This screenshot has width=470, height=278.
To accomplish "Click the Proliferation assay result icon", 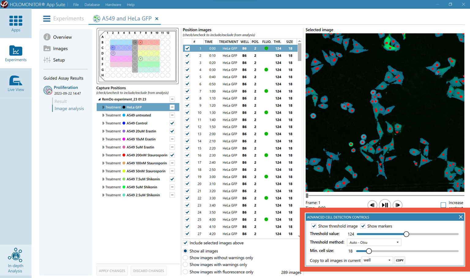I will coord(47,90).
